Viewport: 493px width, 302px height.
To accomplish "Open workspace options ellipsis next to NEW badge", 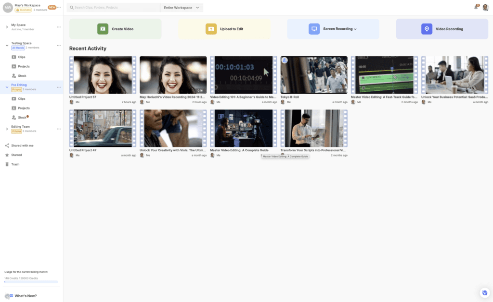I will coord(59,7).
